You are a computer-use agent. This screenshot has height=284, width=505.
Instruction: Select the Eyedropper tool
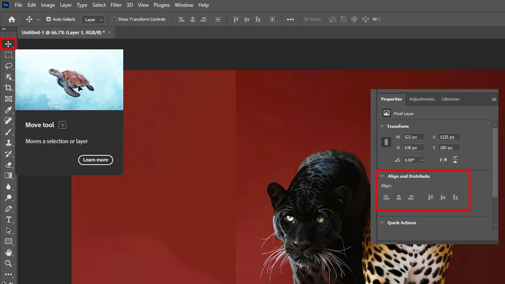click(x=8, y=110)
